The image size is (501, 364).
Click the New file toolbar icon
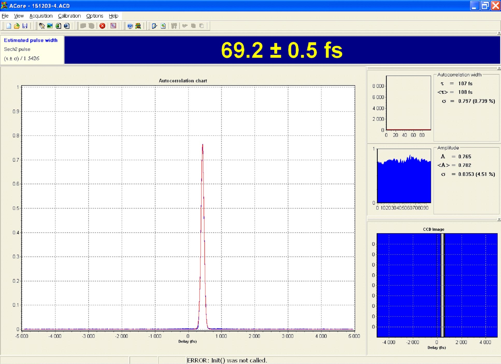(x=9, y=26)
